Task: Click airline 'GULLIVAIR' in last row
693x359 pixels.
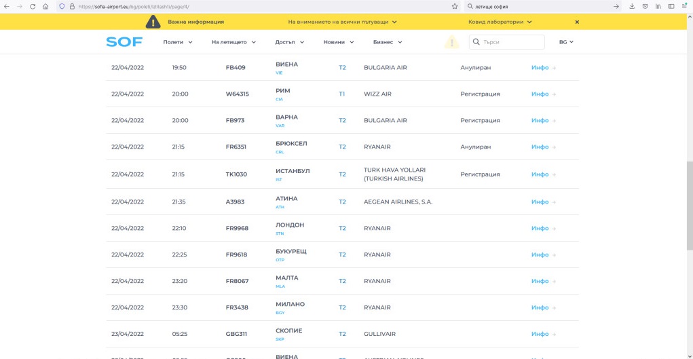Action: [379, 334]
